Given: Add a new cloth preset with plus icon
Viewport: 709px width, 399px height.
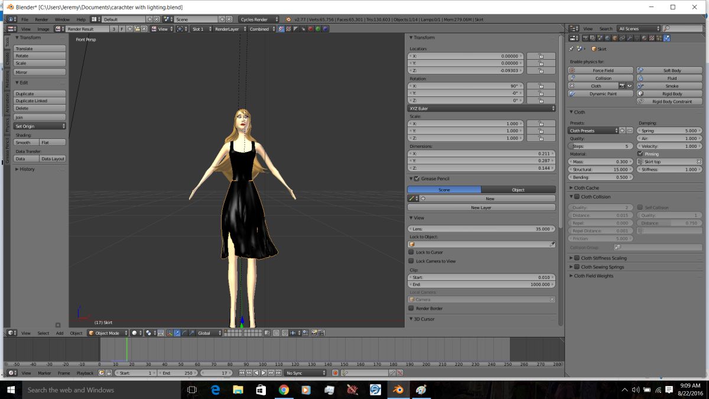Looking at the screenshot, I should click(x=623, y=130).
